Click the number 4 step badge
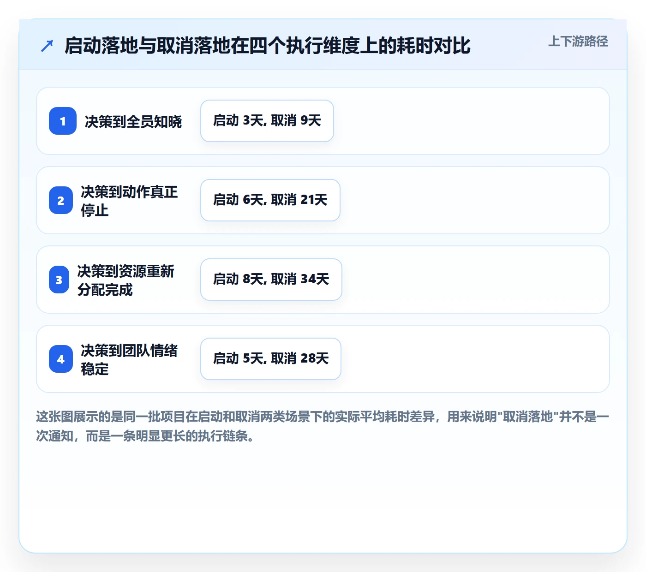646x572 pixels. tap(61, 359)
